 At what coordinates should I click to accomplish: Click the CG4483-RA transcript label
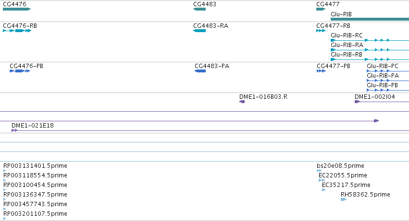[211, 26]
